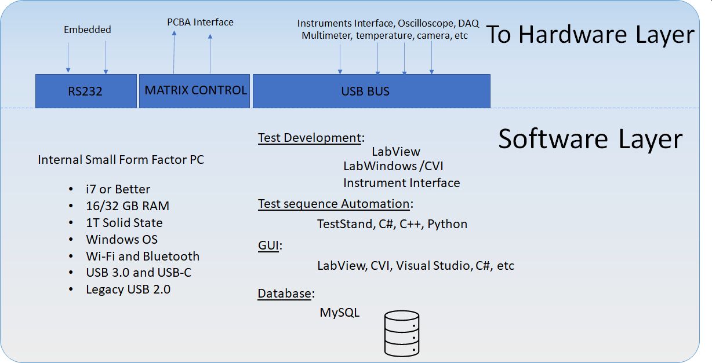
Task: Click the Windows OS bullet item
Action: pyautogui.click(x=122, y=240)
